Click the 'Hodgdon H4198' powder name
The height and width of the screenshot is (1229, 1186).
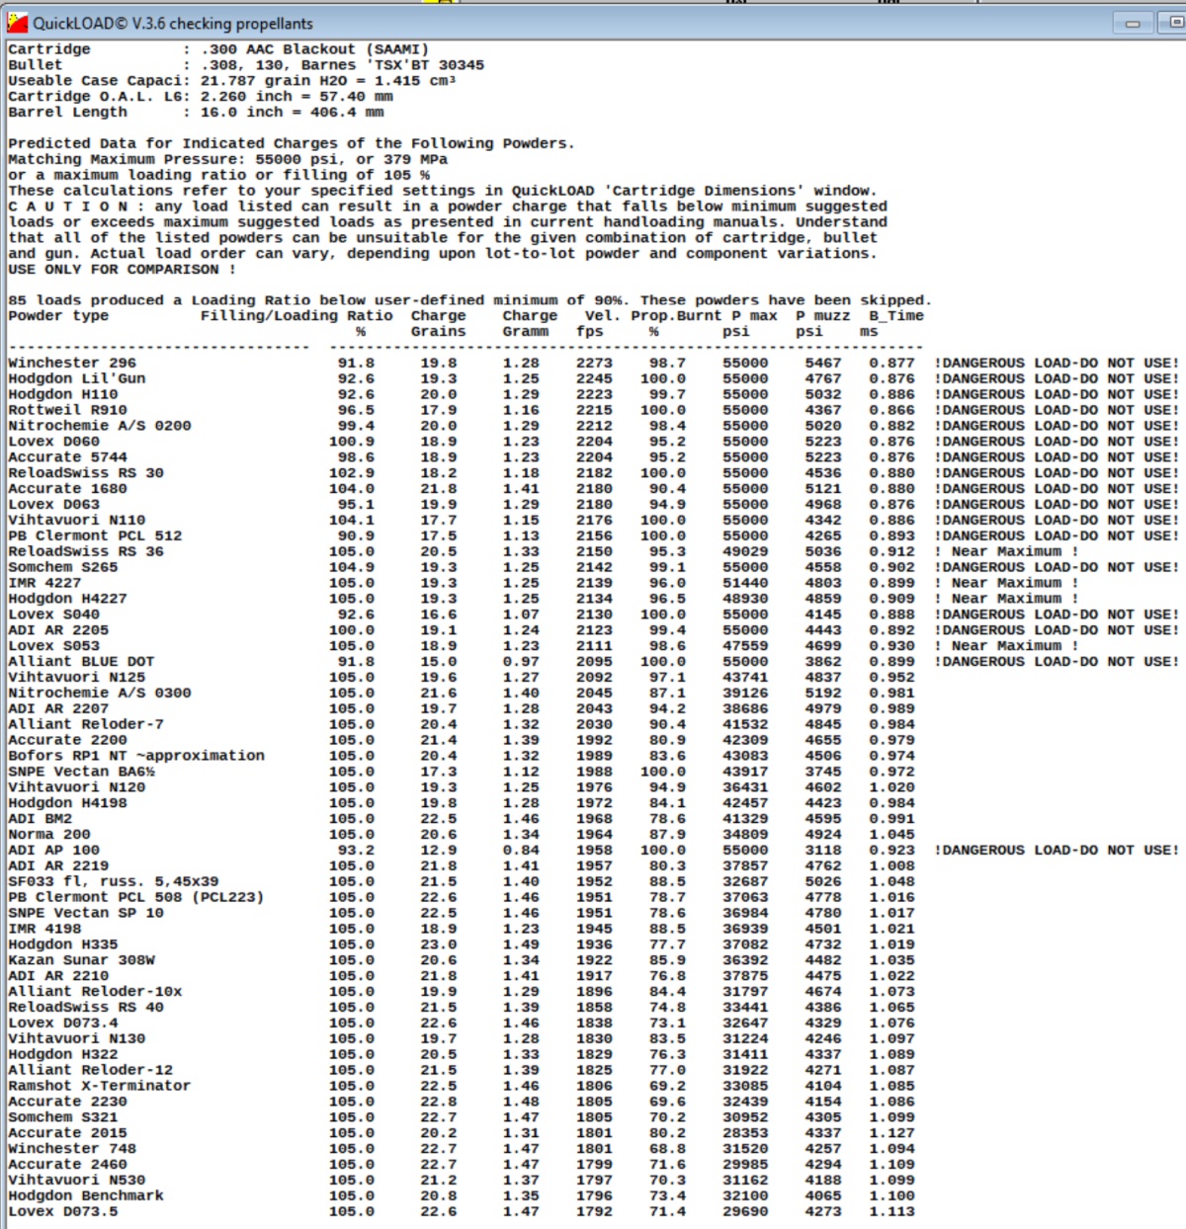click(67, 803)
